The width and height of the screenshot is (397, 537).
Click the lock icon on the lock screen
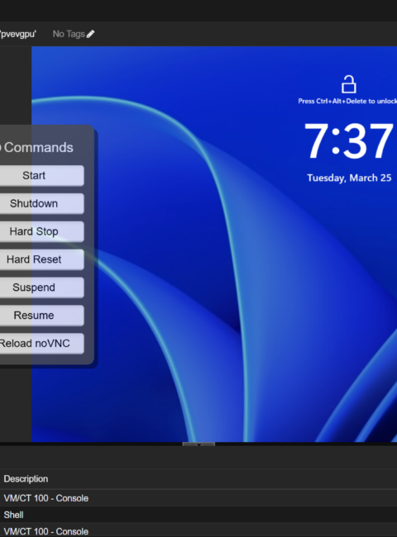coord(349,84)
